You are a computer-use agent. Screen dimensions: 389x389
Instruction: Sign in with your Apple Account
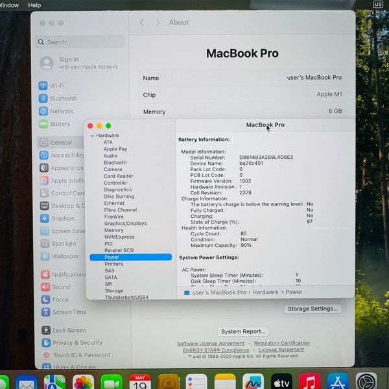(x=79, y=63)
